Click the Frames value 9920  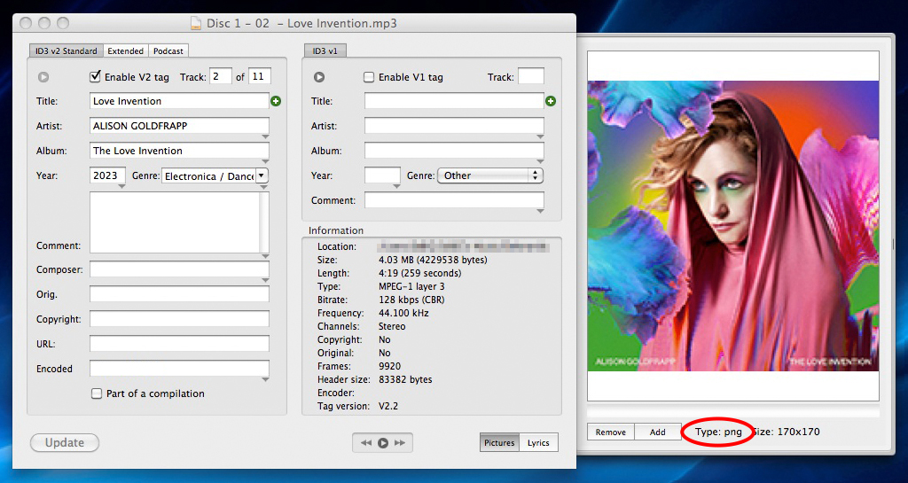tap(389, 367)
